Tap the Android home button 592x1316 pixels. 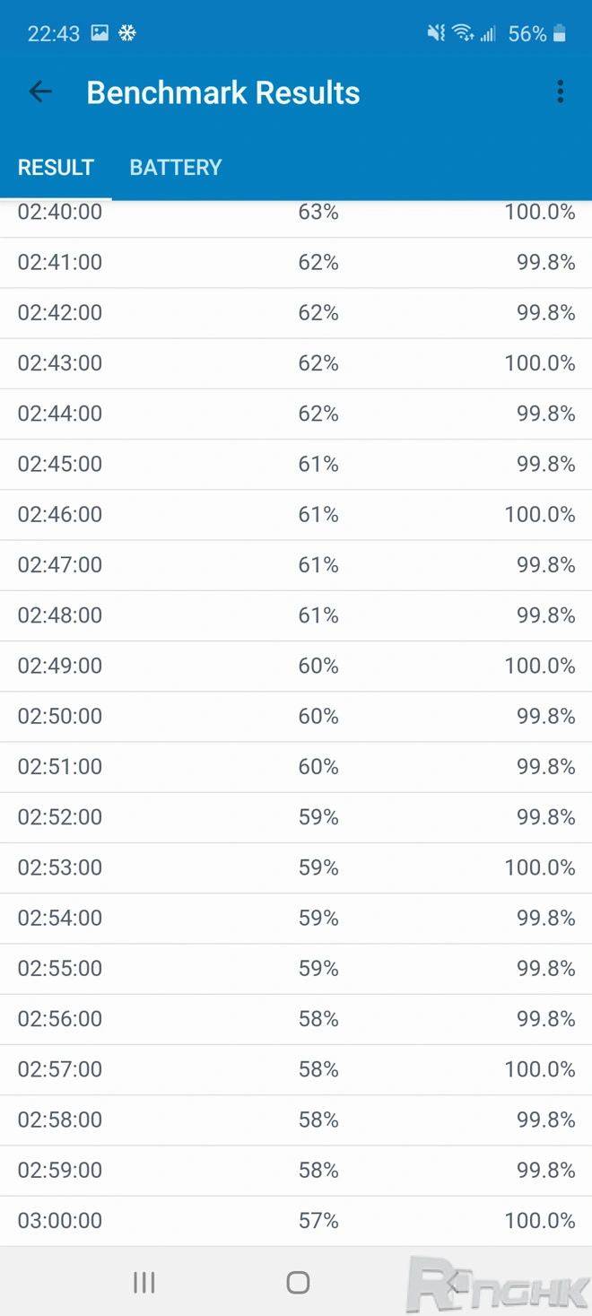point(298,1282)
